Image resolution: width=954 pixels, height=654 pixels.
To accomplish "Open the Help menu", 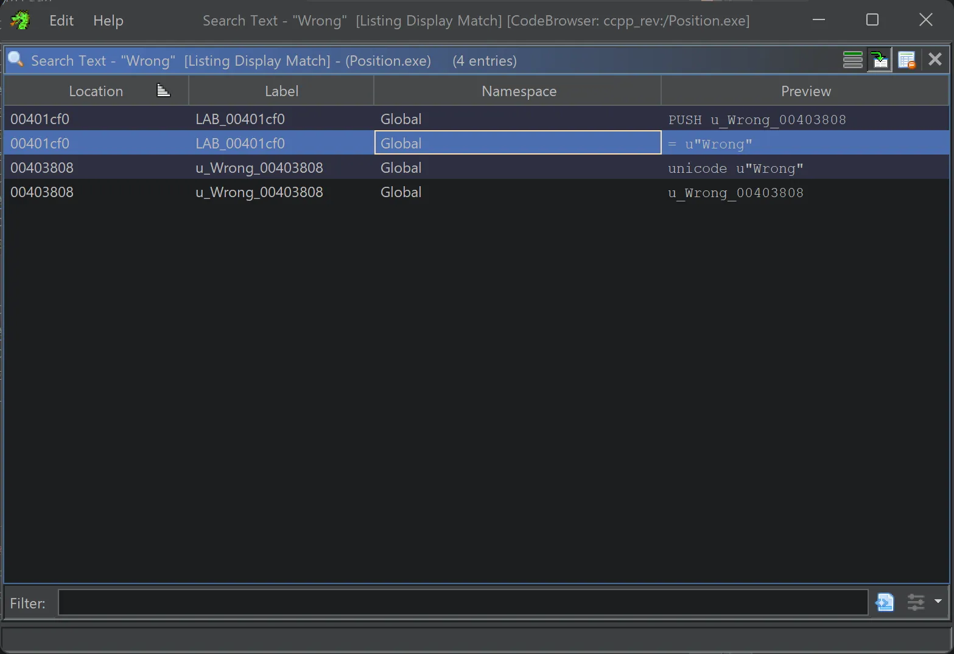I will pos(108,21).
